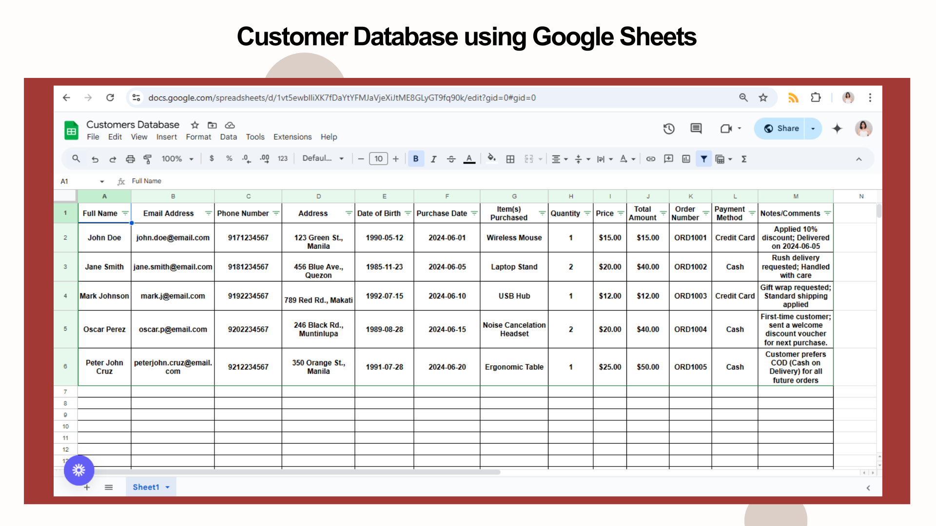This screenshot has width=936, height=526.
Task: Toggle the filter button in toolbar
Action: tap(703, 159)
